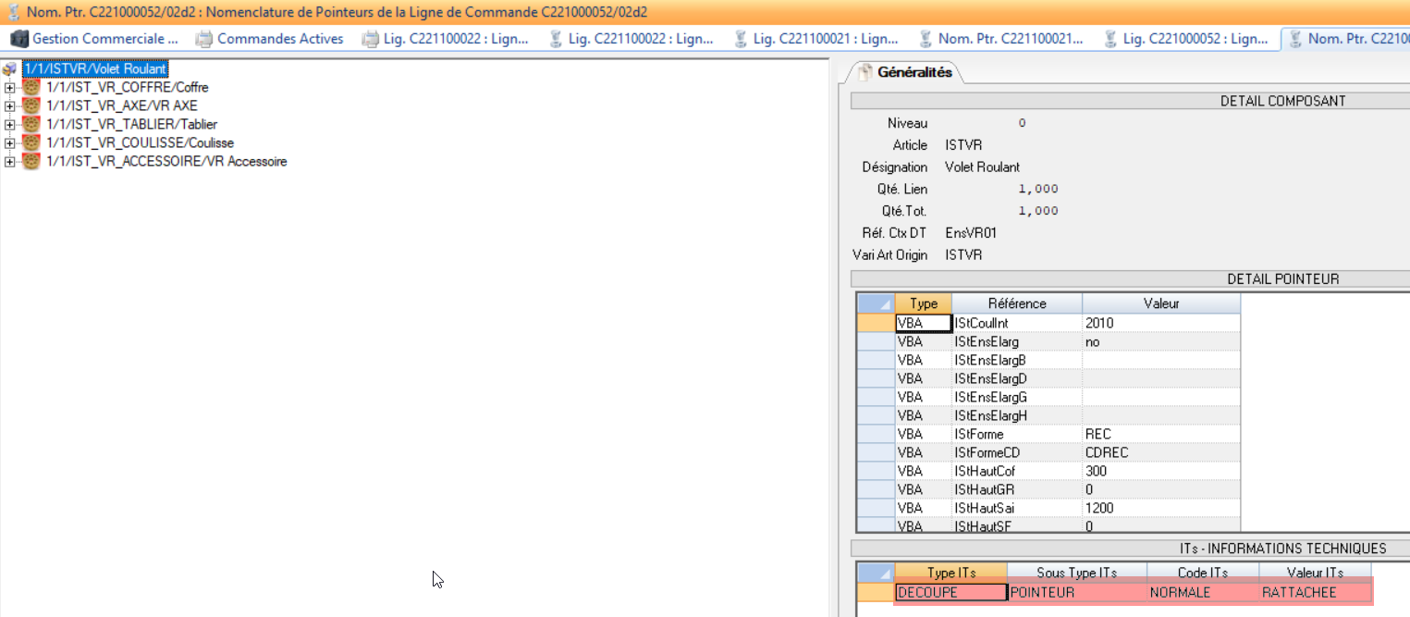Click the Valeur ITs column header
This screenshot has height=617, width=1410.
pyautogui.click(x=1314, y=573)
